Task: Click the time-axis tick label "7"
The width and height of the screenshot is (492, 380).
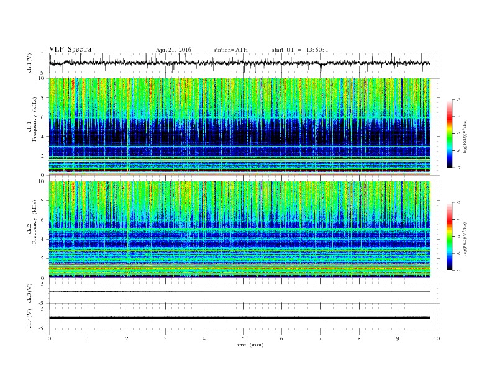Action: pos(320,338)
